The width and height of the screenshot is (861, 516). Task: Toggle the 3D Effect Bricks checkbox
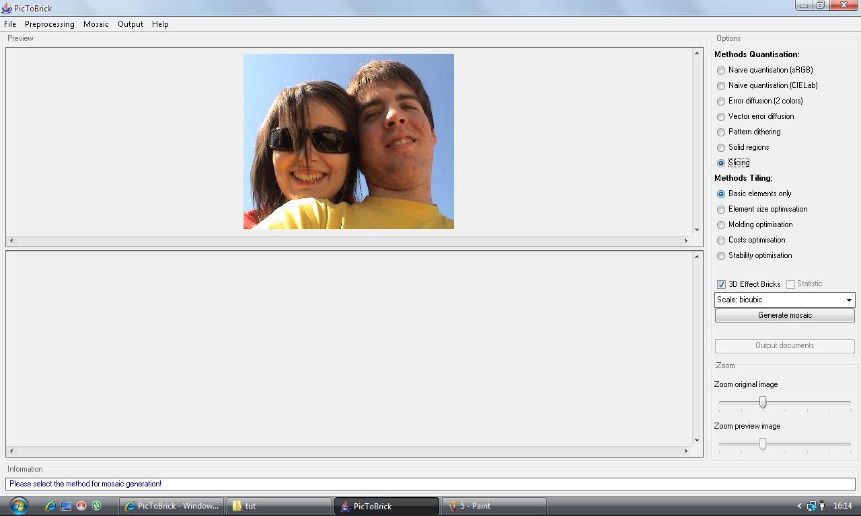coord(721,284)
